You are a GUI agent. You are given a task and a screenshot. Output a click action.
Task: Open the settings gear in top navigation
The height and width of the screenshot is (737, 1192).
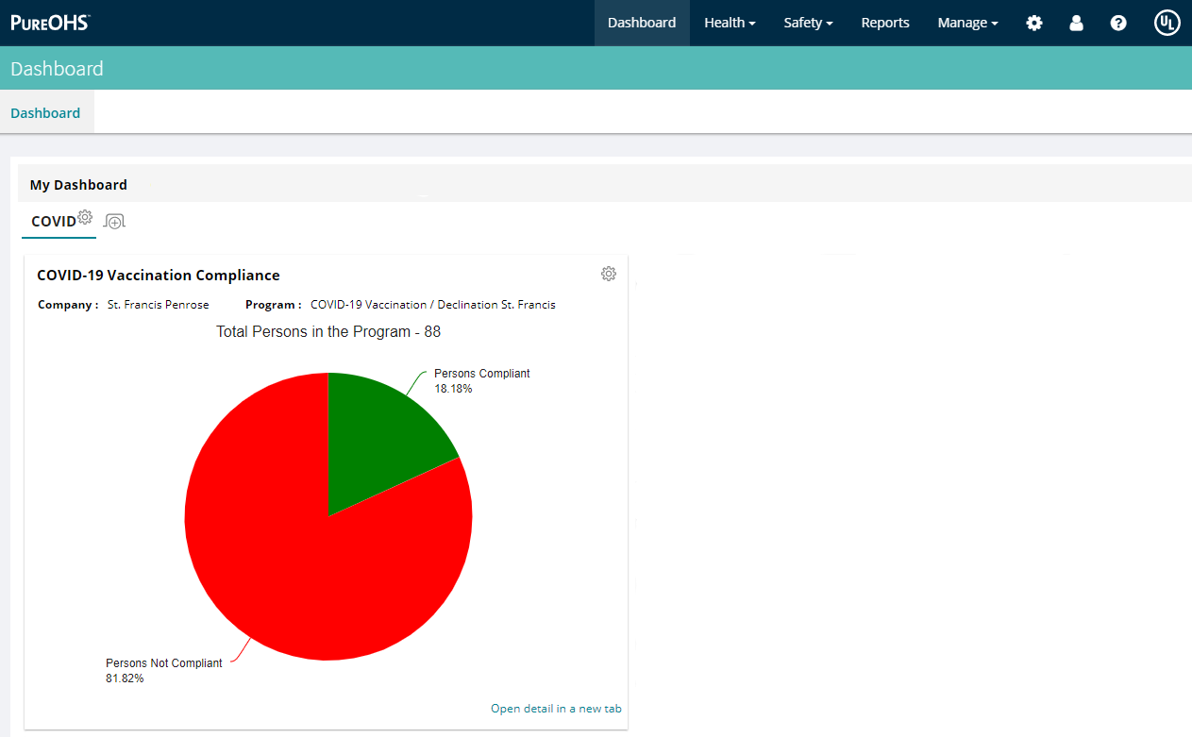(x=1034, y=23)
